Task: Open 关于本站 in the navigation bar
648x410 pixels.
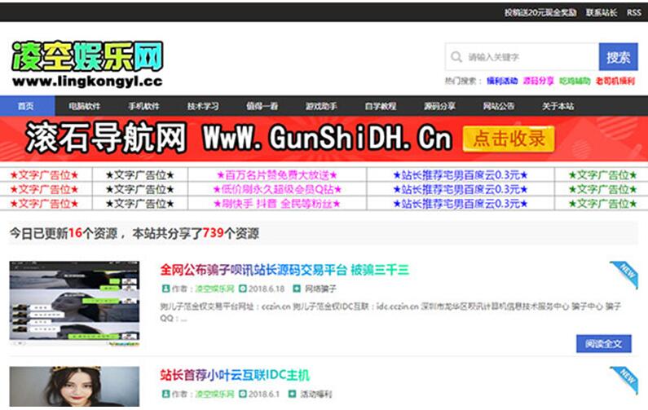Action: click(558, 106)
